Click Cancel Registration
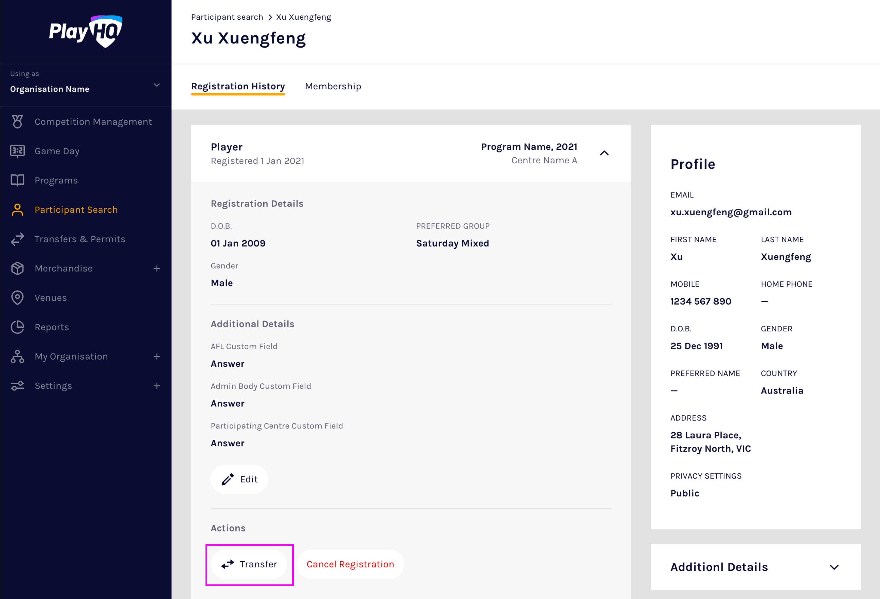This screenshot has height=599, width=880. [x=350, y=564]
